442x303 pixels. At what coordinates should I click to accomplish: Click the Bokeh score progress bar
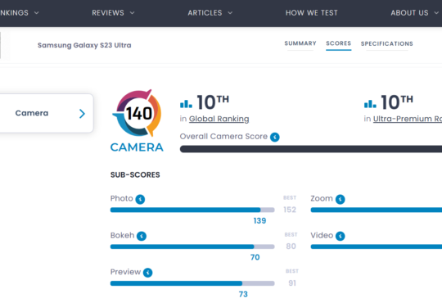point(192,246)
